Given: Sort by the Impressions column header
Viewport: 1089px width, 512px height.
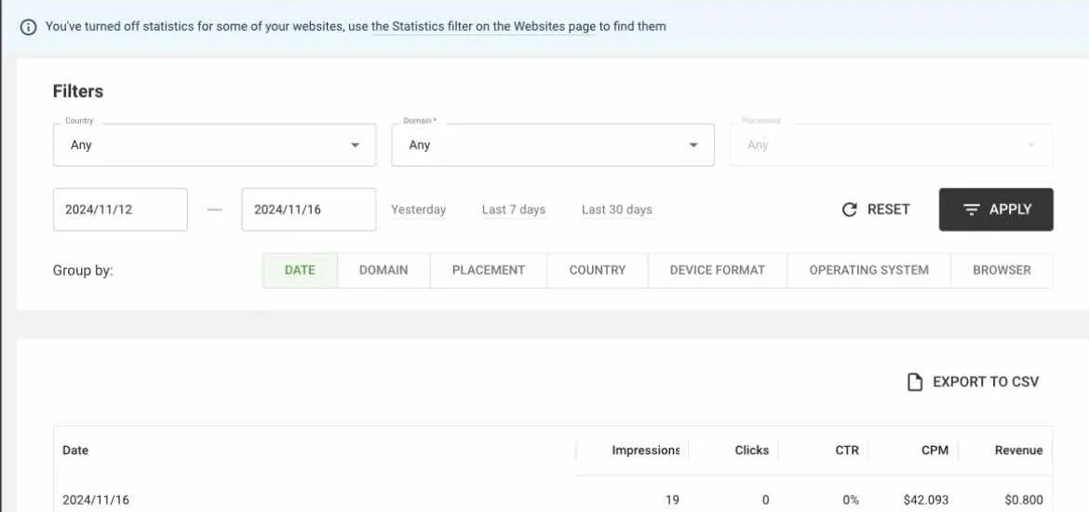Looking at the screenshot, I should tap(645, 451).
